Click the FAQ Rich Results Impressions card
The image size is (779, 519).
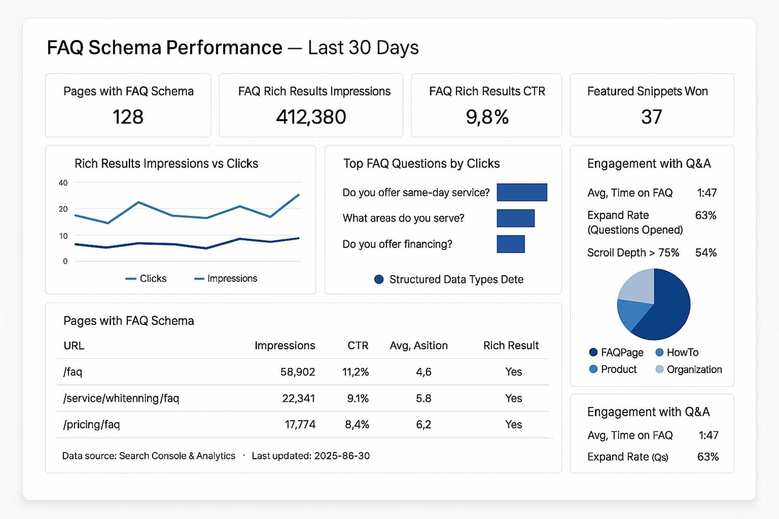click(311, 105)
